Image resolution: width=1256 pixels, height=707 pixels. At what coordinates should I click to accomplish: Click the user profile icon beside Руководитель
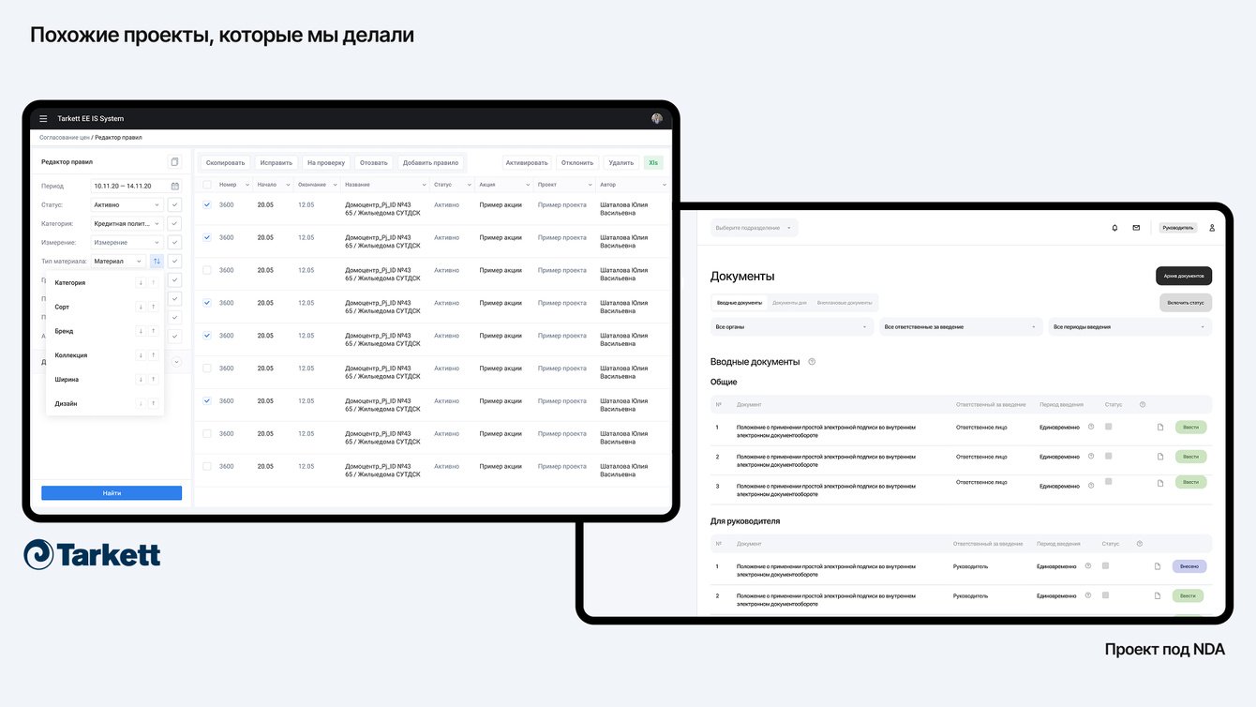point(1211,228)
